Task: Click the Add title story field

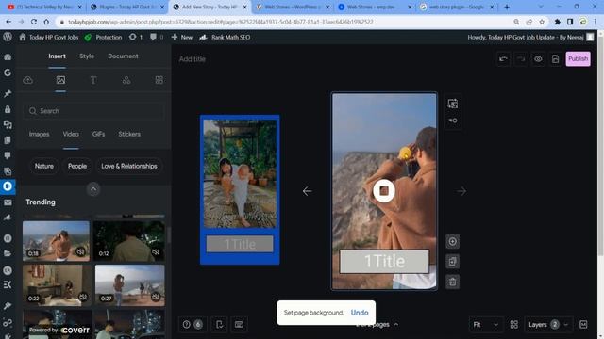Action: [x=193, y=59]
